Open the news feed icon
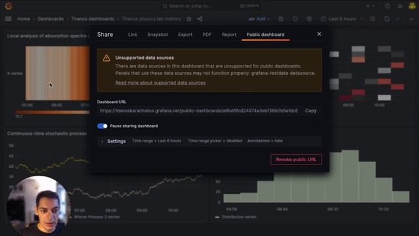This screenshot has width=419, height=236. (x=400, y=6)
